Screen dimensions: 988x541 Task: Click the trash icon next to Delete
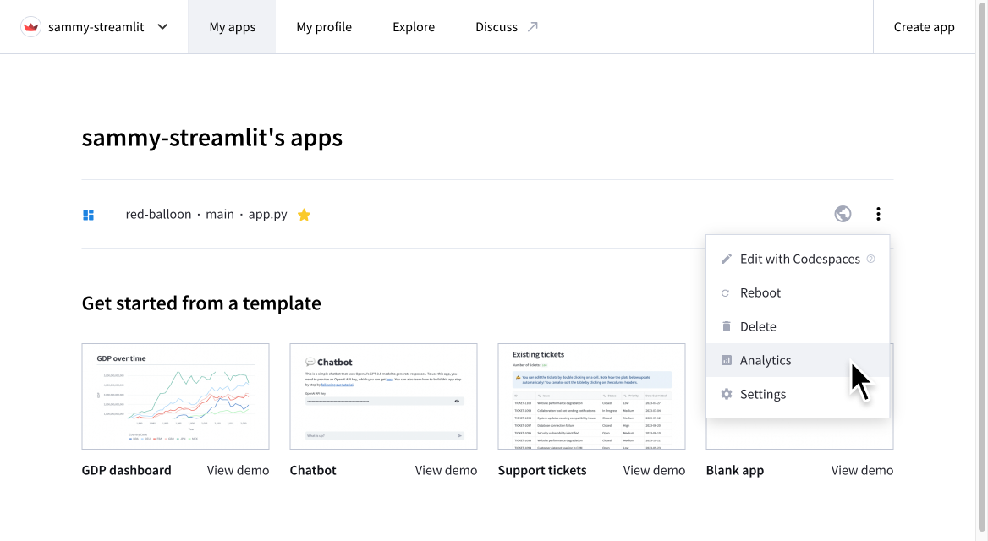[727, 326]
